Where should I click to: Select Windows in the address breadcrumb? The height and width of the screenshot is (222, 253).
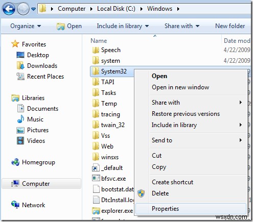pyautogui.click(x=159, y=9)
